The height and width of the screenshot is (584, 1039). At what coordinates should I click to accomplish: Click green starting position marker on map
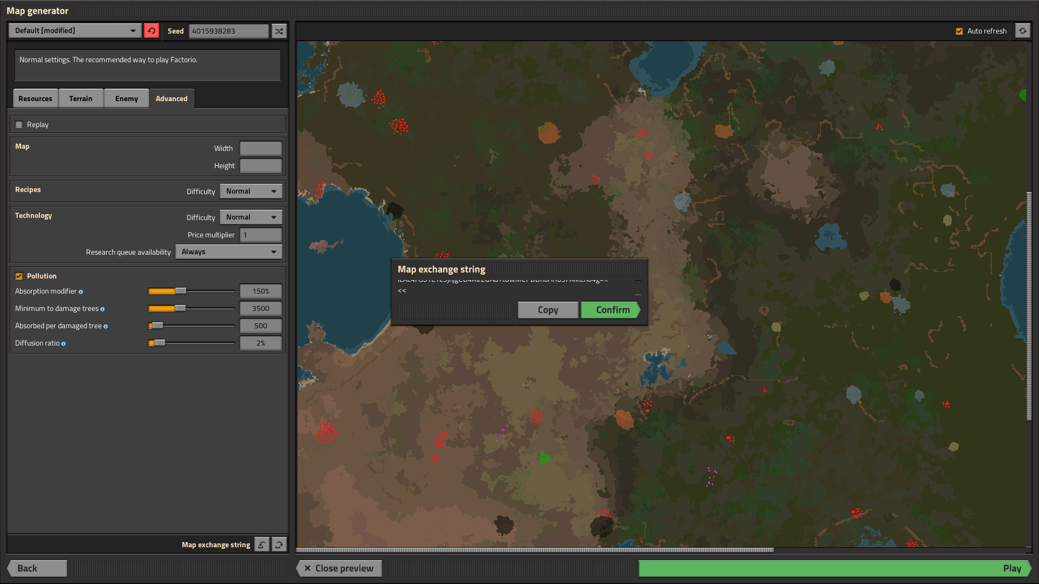pyautogui.click(x=544, y=459)
